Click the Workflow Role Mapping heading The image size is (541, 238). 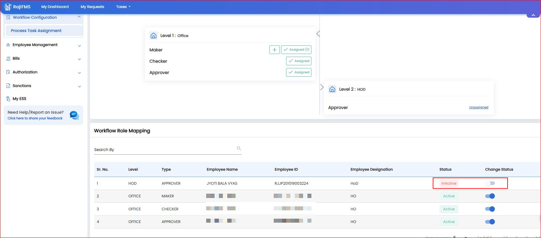pyautogui.click(x=122, y=131)
